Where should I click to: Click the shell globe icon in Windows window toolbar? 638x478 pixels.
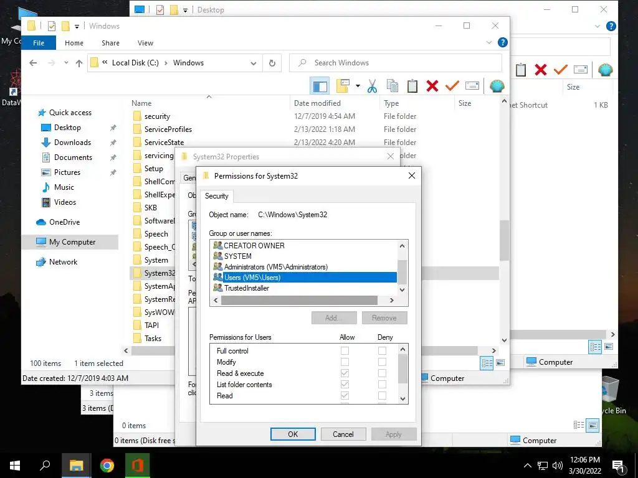point(497,86)
